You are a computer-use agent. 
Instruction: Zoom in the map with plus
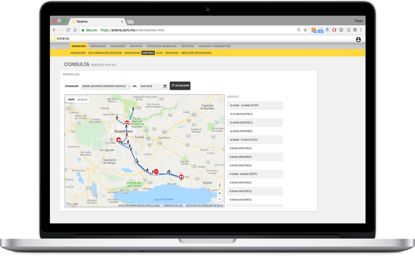[219, 193]
